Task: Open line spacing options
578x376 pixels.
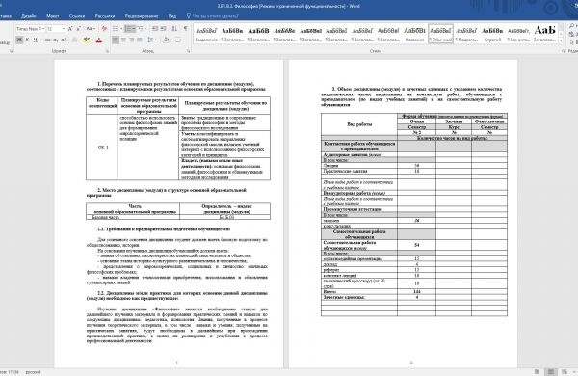Action: [x=152, y=40]
